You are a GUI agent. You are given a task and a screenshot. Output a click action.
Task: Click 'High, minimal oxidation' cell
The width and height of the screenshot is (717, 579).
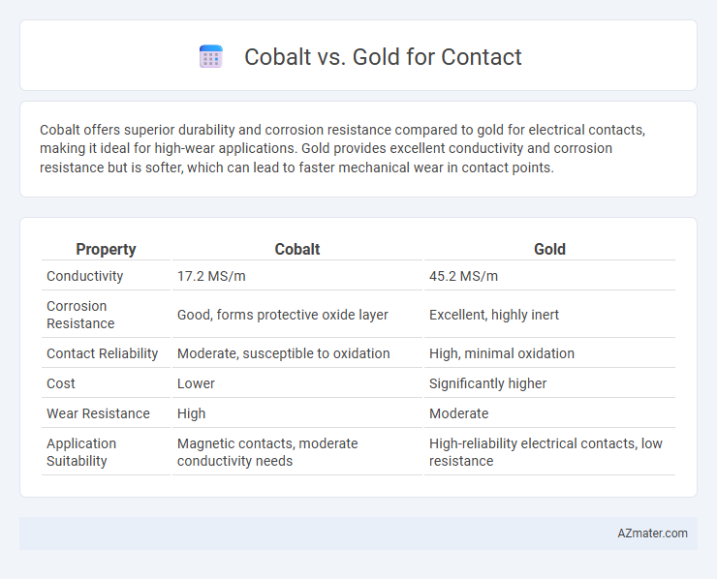tap(549, 353)
